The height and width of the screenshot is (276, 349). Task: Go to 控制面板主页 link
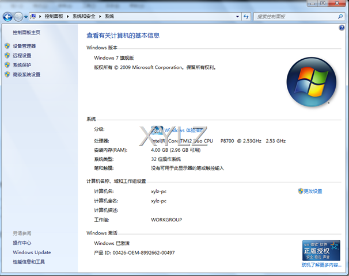26,33
